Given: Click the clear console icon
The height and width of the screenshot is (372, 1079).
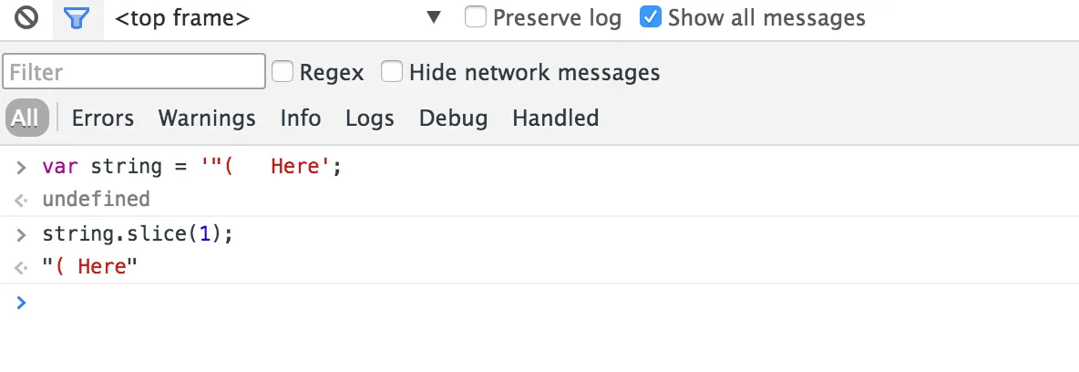Looking at the screenshot, I should pyautogui.click(x=26, y=17).
